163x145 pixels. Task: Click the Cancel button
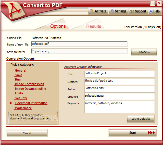(27, 133)
